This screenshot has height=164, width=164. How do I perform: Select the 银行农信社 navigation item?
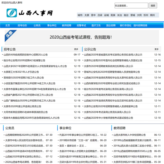point(125,25)
